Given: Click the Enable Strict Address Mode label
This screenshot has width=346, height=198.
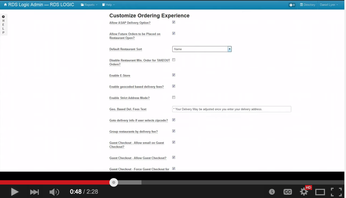Looking at the screenshot, I should [129, 98].
